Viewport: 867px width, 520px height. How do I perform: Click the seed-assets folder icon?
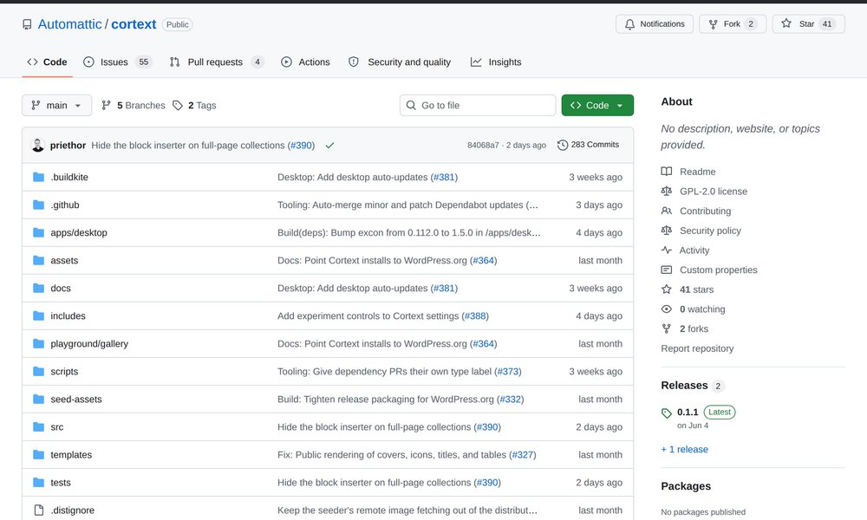[38, 399]
